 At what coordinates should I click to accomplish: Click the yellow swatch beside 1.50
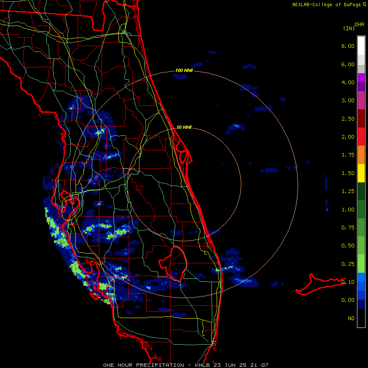361,173
